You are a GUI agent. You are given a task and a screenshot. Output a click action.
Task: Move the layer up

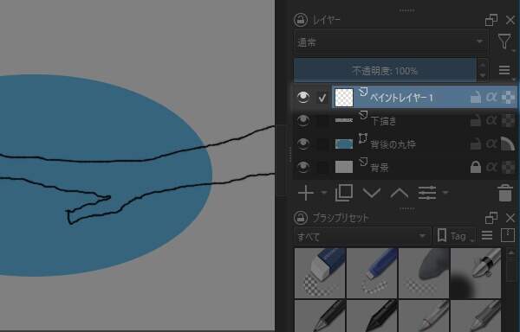pos(399,193)
